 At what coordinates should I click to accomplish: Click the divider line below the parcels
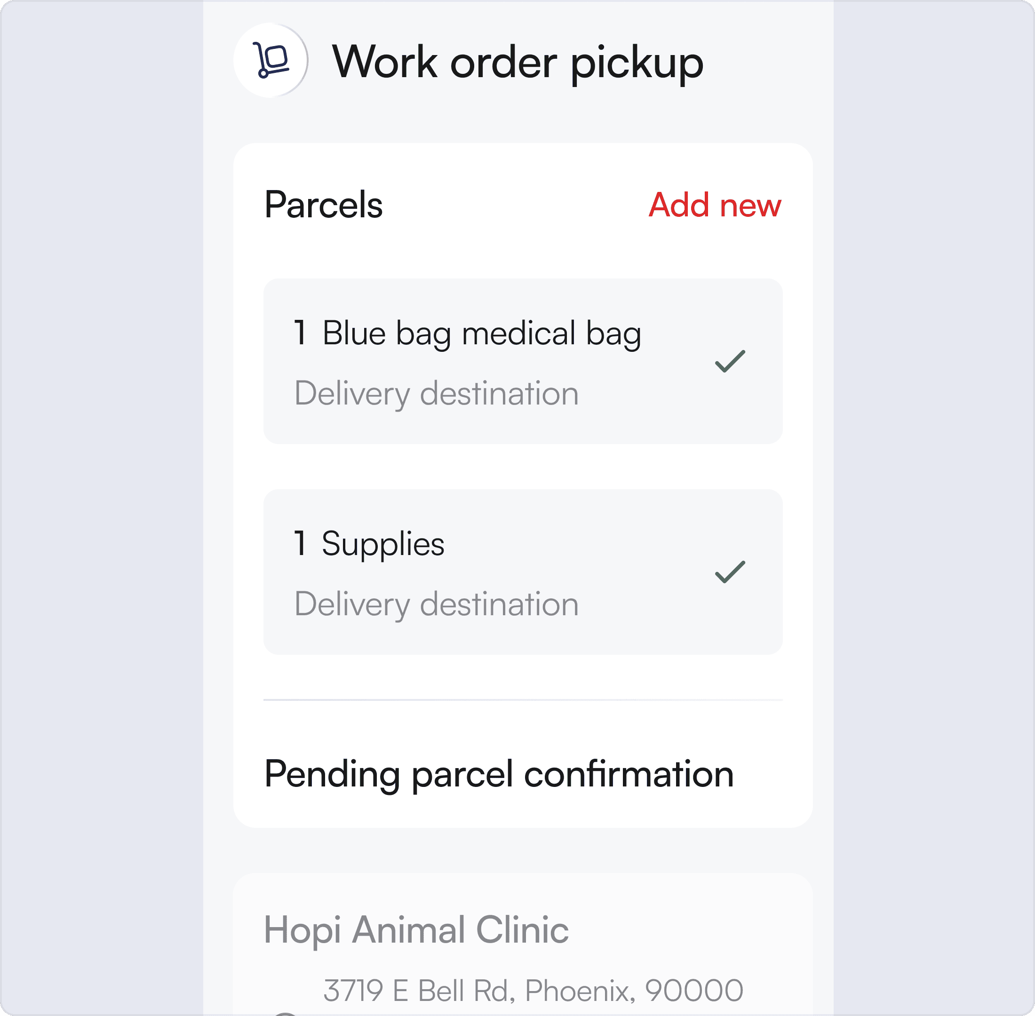coord(523,699)
